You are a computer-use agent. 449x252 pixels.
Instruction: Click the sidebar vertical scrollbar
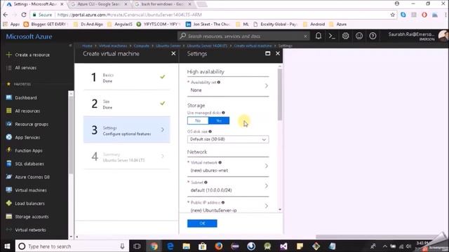[x=71, y=134]
